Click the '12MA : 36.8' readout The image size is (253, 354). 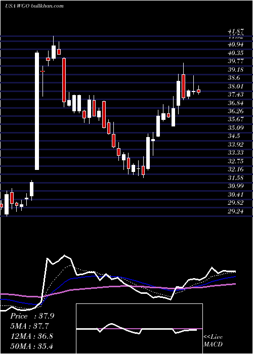pyautogui.click(x=31, y=336)
